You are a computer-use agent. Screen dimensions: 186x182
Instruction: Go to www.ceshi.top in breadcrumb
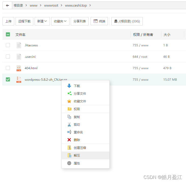coord(76,5)
